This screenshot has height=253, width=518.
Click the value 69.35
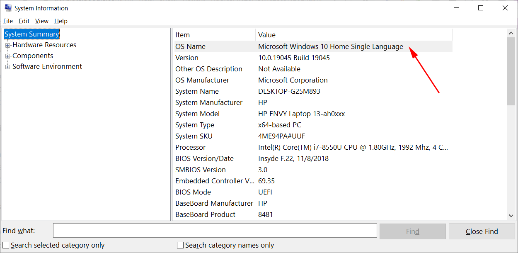(x=266, y=181)
